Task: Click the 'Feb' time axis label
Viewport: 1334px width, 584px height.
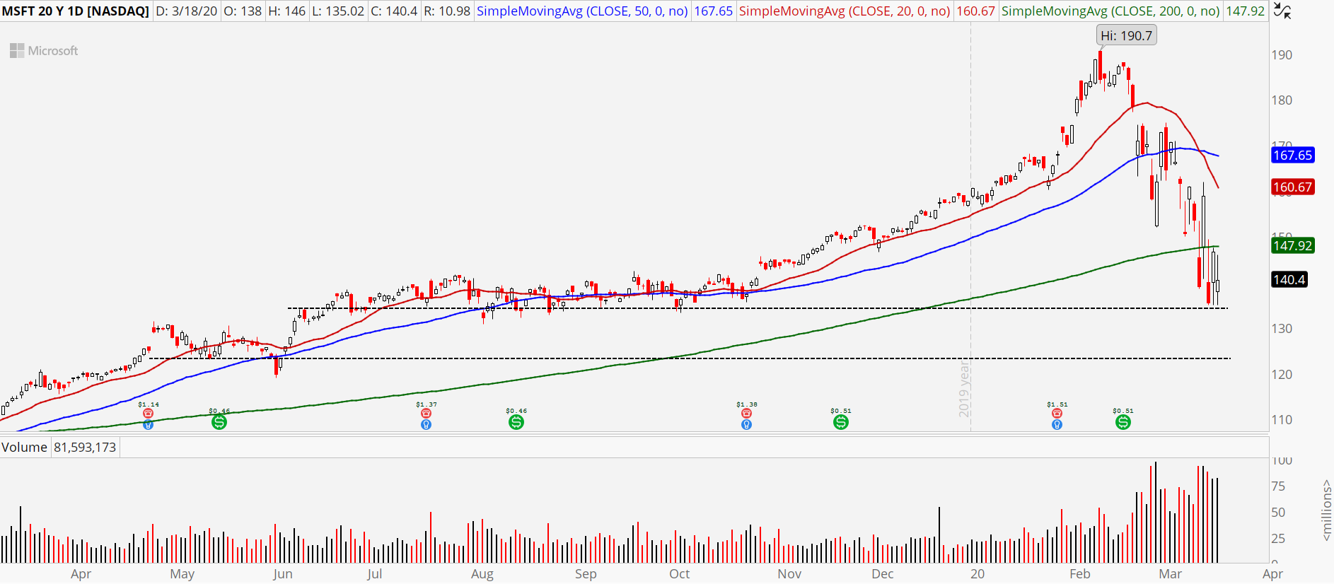Action: (1080, 574)
